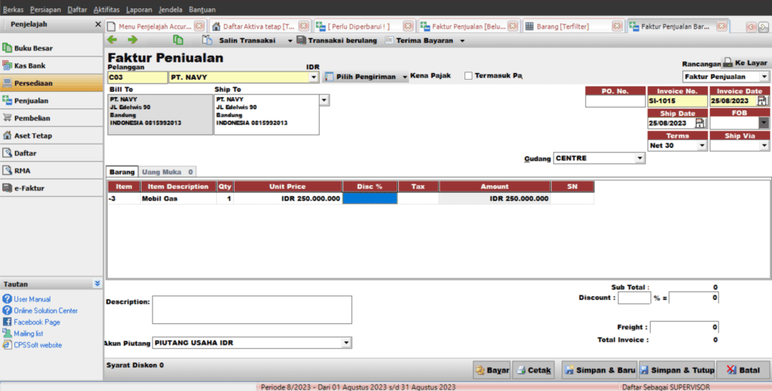Expand the Salin Transaksi dropdown arrow
This screenshot has width=772, height=391.
tap(289, 41)
